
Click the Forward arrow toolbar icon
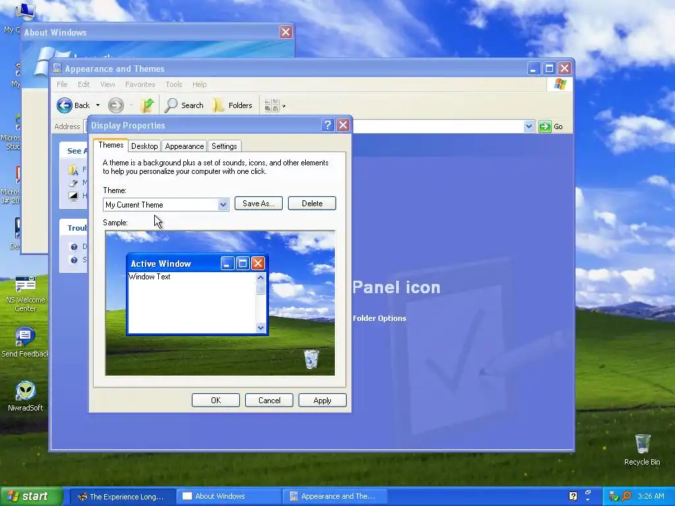[x=116, y=105]
